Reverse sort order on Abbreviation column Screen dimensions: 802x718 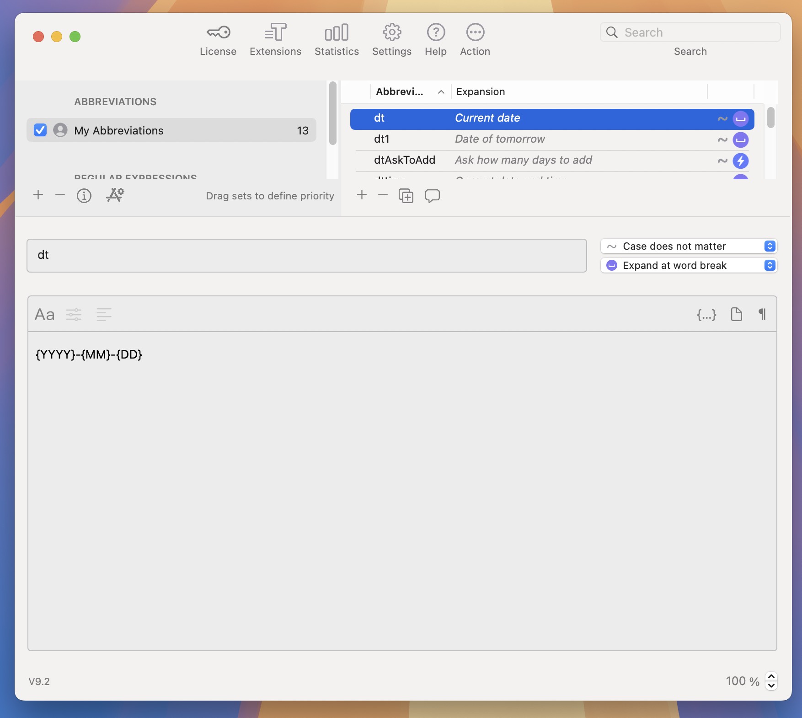440,92
